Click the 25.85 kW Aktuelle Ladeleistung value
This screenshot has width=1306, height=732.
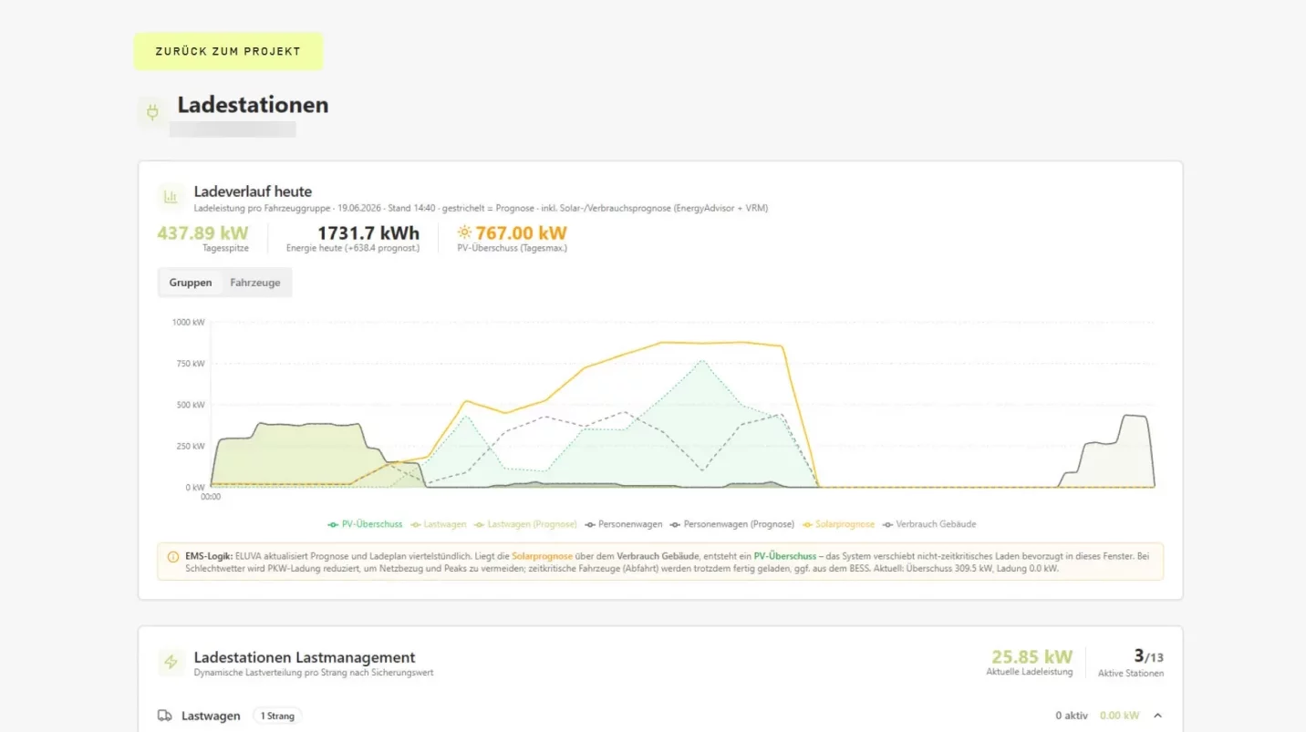pyautogui.click(x=1031, y=656)
